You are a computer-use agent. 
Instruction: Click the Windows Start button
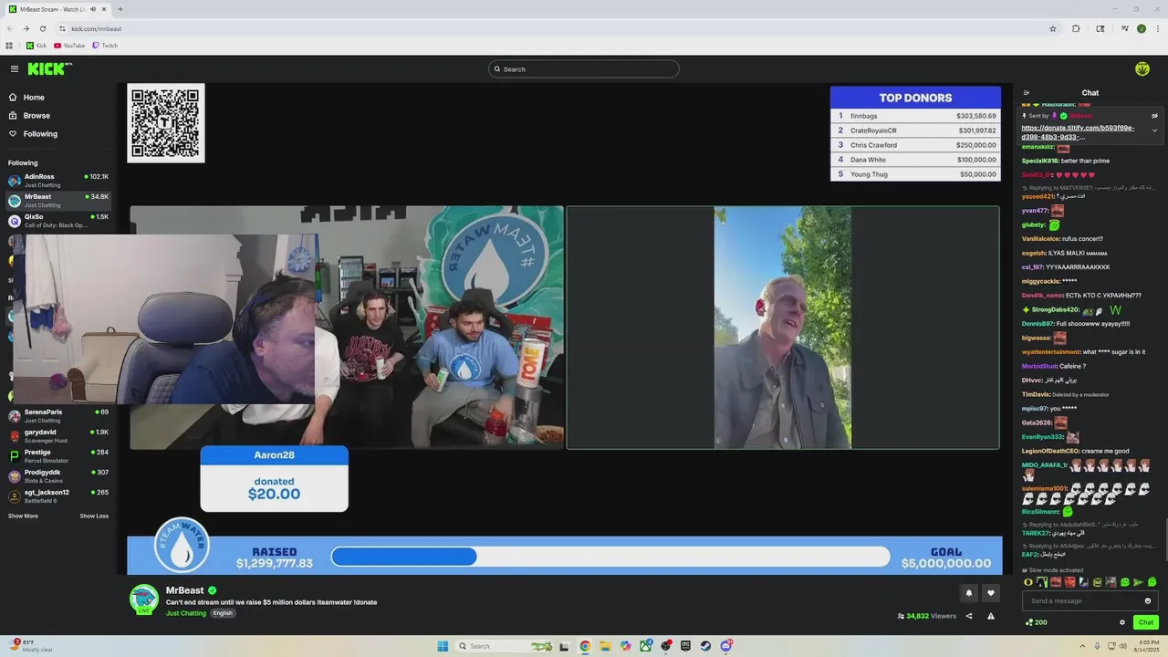[443, 646]
